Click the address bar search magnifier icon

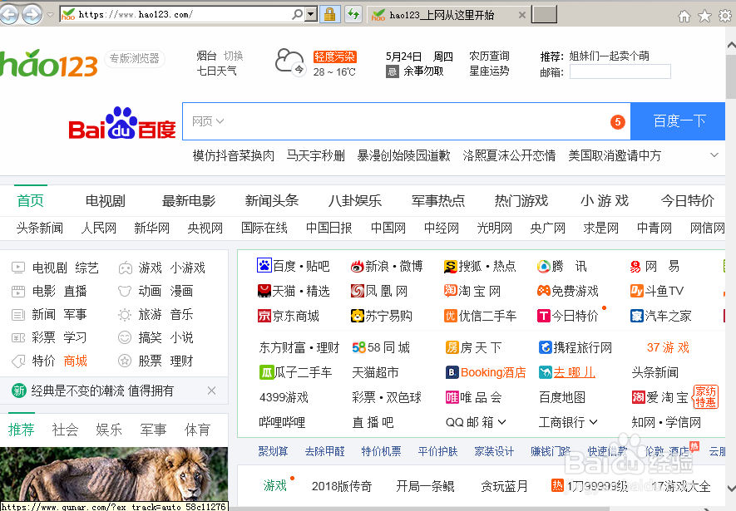point(297,14)
